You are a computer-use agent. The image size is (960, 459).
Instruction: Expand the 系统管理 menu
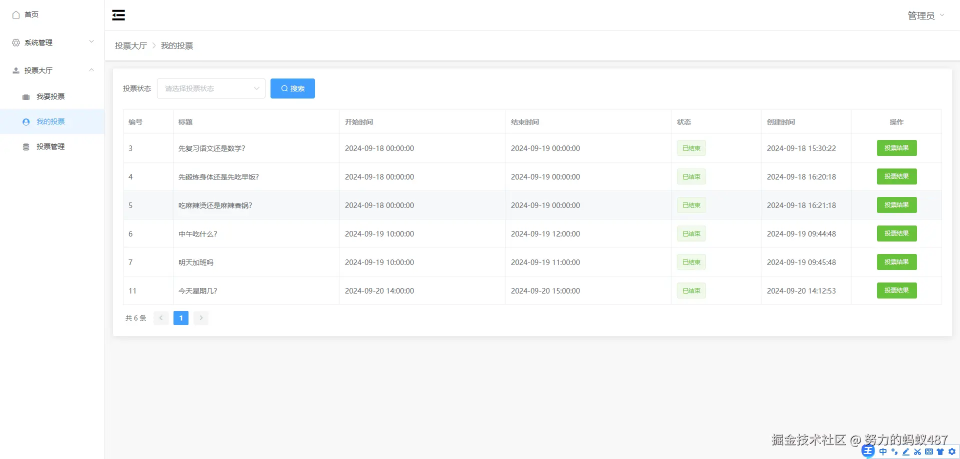(x=52, y=42)
